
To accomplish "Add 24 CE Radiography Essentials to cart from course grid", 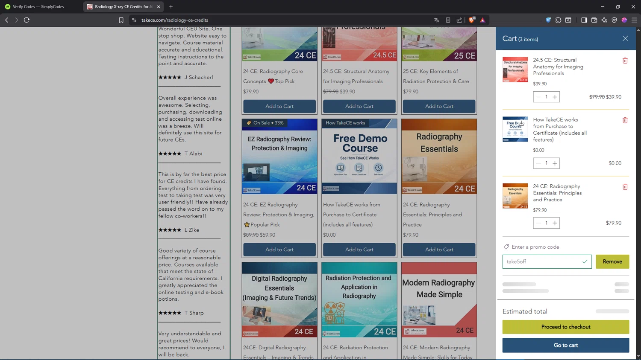I will [439, 250].
